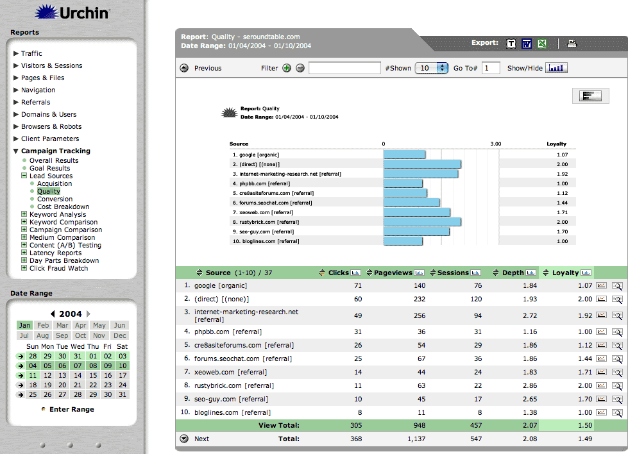Open the Conversion report

[x=55, y=199]
